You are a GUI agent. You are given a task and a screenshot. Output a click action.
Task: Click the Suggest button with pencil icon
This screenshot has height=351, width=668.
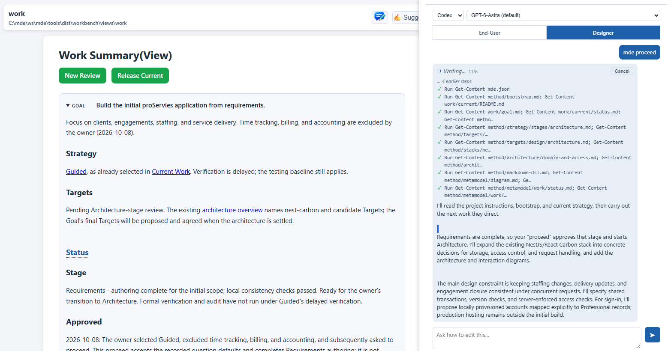point(406,17)
